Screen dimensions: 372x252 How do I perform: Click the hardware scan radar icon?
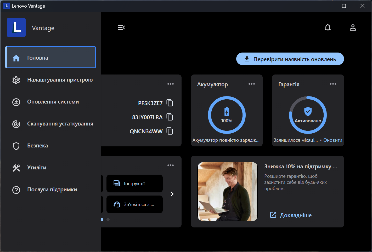click(x=16, y=124)
